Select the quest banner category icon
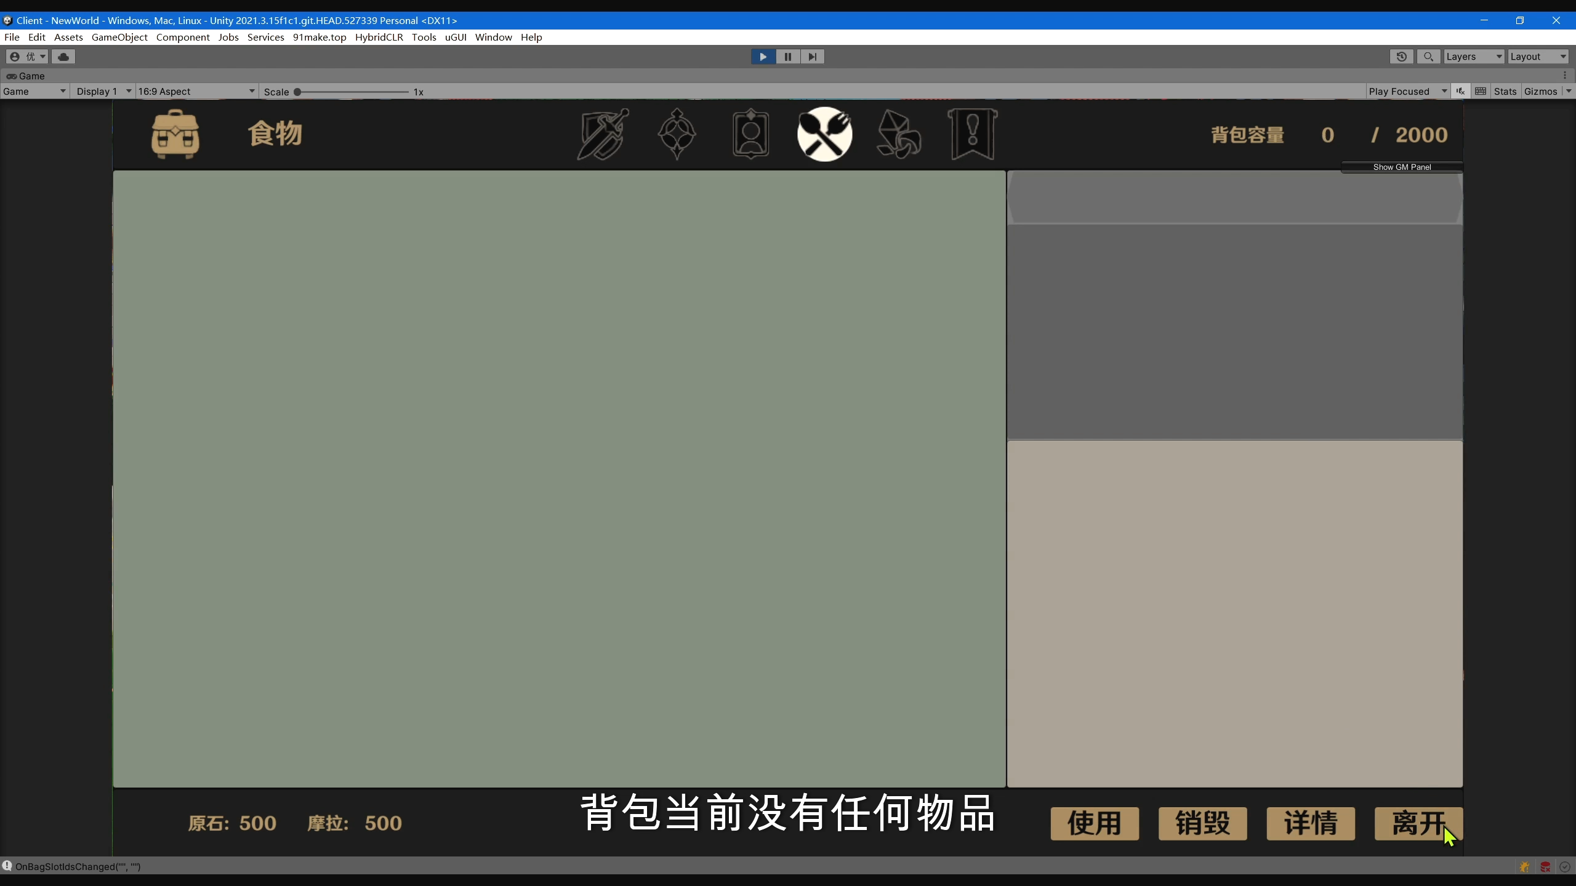 [972, 134]
